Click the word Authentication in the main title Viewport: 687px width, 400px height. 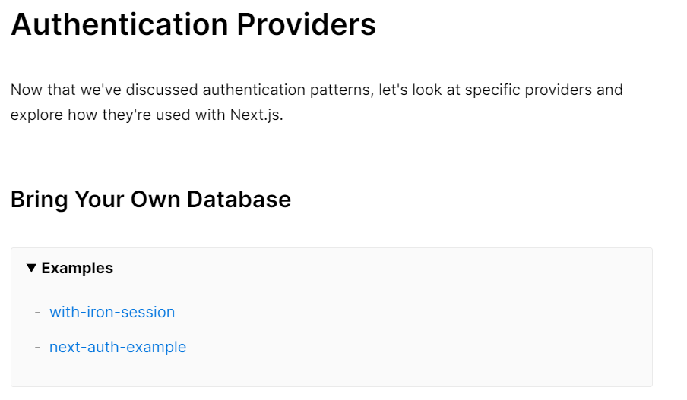pos(119,24)
